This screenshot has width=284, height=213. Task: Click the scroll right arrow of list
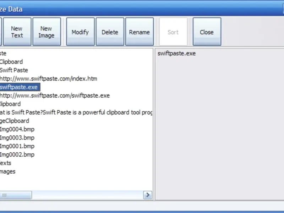(x=148, y=195)
